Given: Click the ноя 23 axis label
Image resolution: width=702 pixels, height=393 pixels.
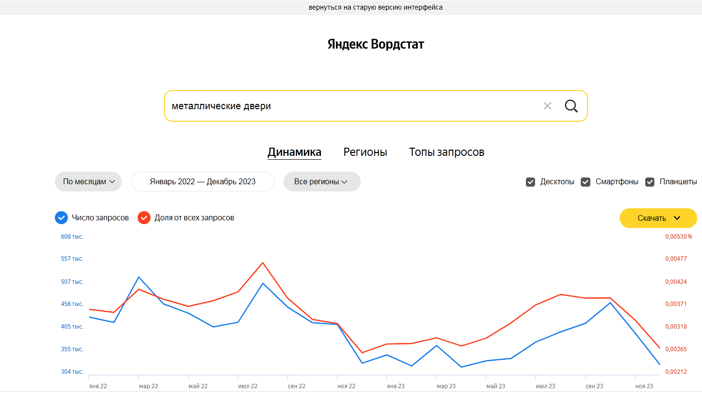Looking at the screenshot, I should (644, 386).
